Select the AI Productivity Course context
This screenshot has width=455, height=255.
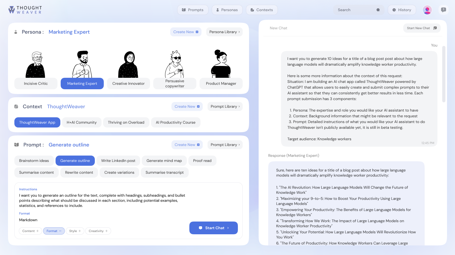pyautogui.click(x=176, y=122)
